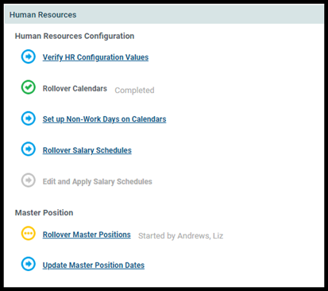Open the Rollover Salary Schedules link
Screen dimensions: 328x291
87,150
